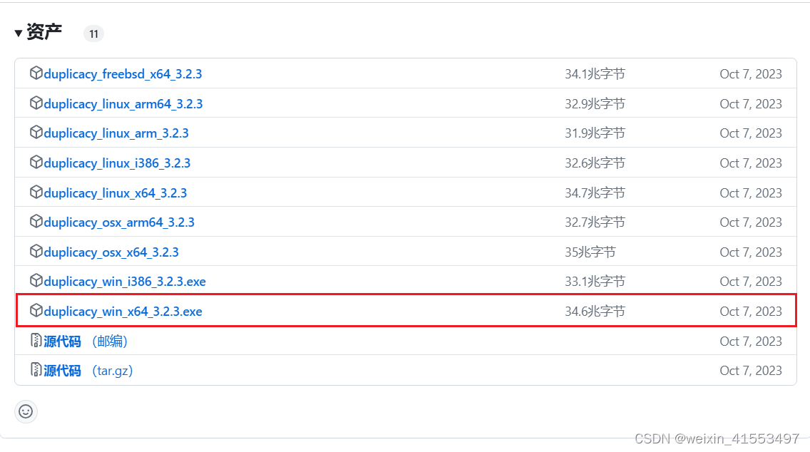Image resolution: width=810 pixels, height=452 pixels.
Task: Click size 32.7兆字节 of osx_arm64 build
Action: (595, 222)
